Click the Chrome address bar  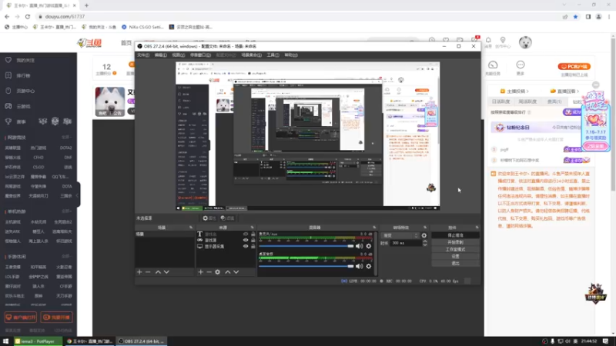click(299, 16)
